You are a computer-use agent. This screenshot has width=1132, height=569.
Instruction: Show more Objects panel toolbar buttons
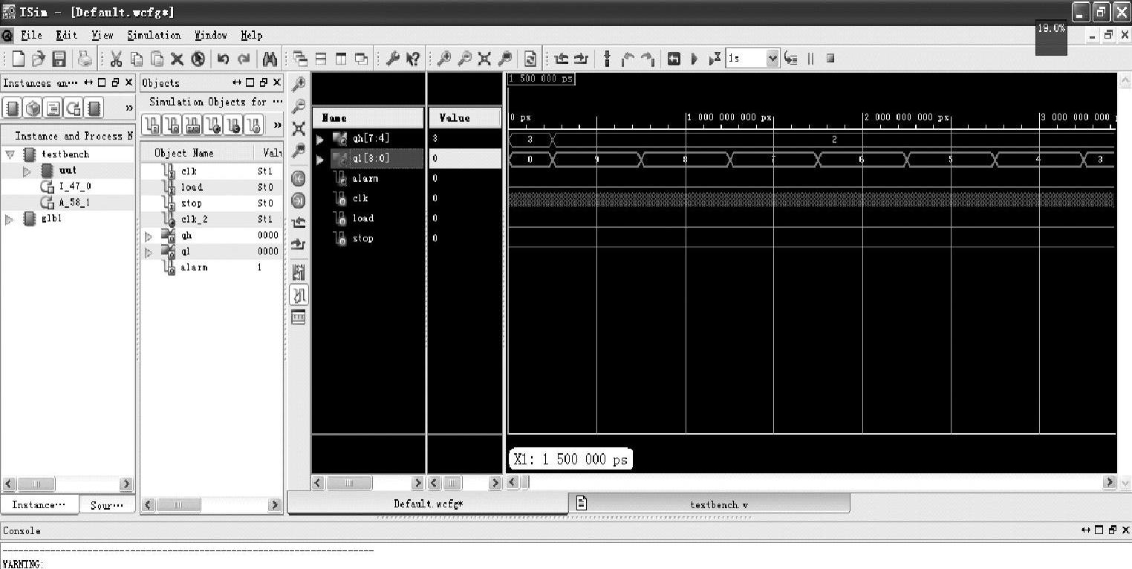pos(278,125)
